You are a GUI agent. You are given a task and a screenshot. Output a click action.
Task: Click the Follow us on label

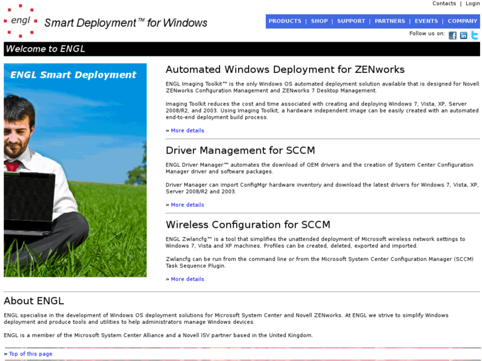pos(427,34)
